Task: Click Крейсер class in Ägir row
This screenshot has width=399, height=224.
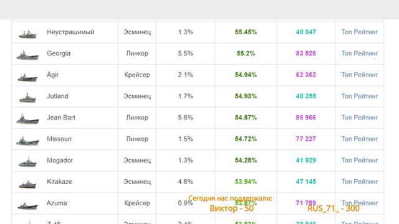Action: coord(137,75)
